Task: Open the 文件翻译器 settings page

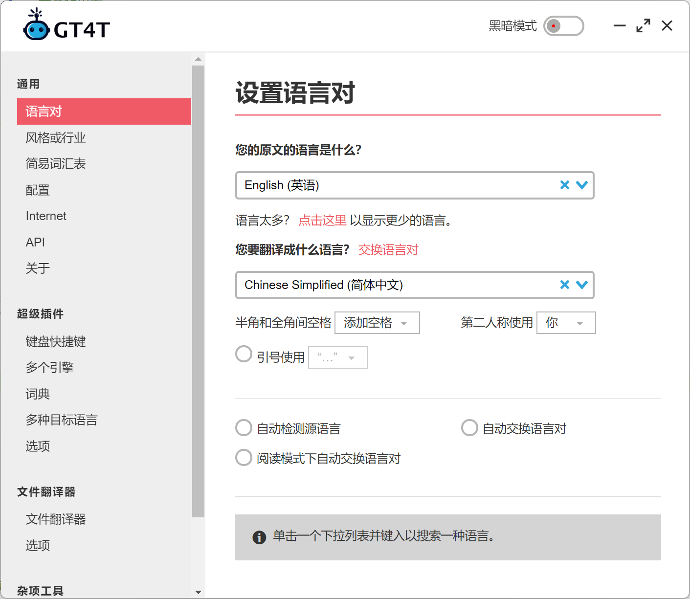Action: 55,519
